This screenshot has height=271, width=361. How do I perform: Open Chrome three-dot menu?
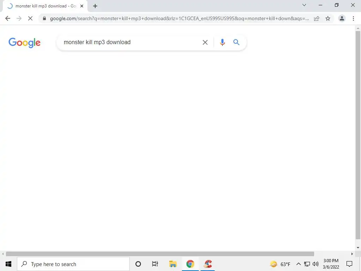[x=353, y=18]
